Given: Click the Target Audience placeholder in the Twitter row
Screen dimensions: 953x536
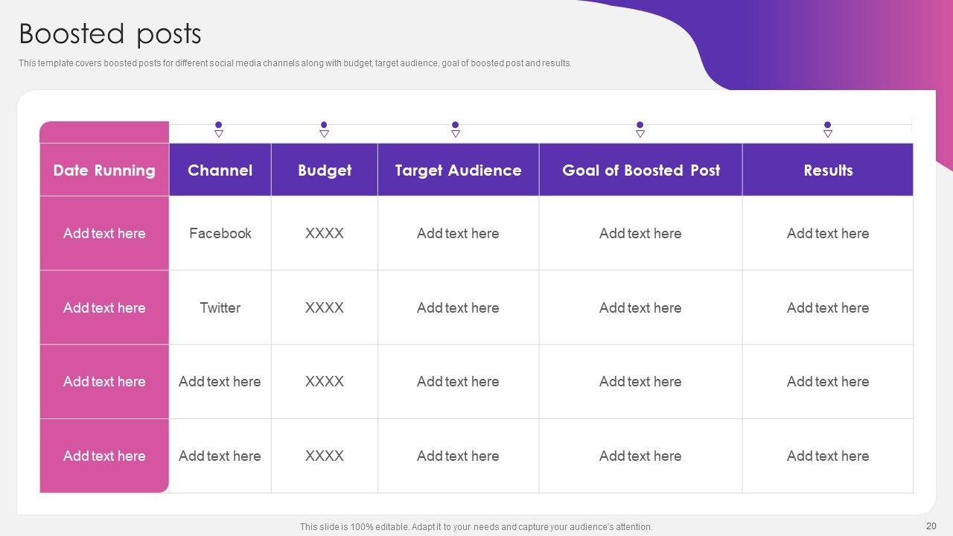Looking at the screenshot, I should (x=458, y=307).
